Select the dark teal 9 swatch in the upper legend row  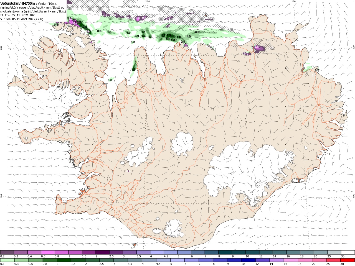239,252
